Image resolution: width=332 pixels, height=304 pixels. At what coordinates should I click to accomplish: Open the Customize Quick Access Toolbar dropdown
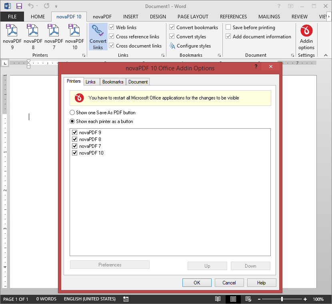pos(56,6)
